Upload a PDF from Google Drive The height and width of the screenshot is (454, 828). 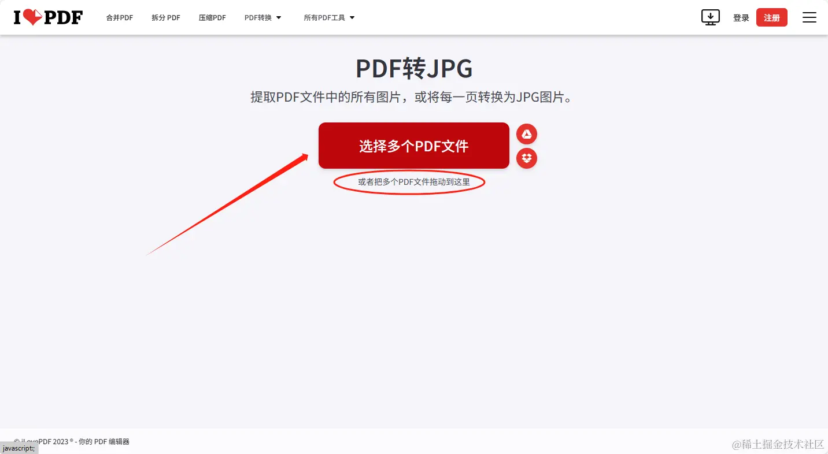[527, 133]
